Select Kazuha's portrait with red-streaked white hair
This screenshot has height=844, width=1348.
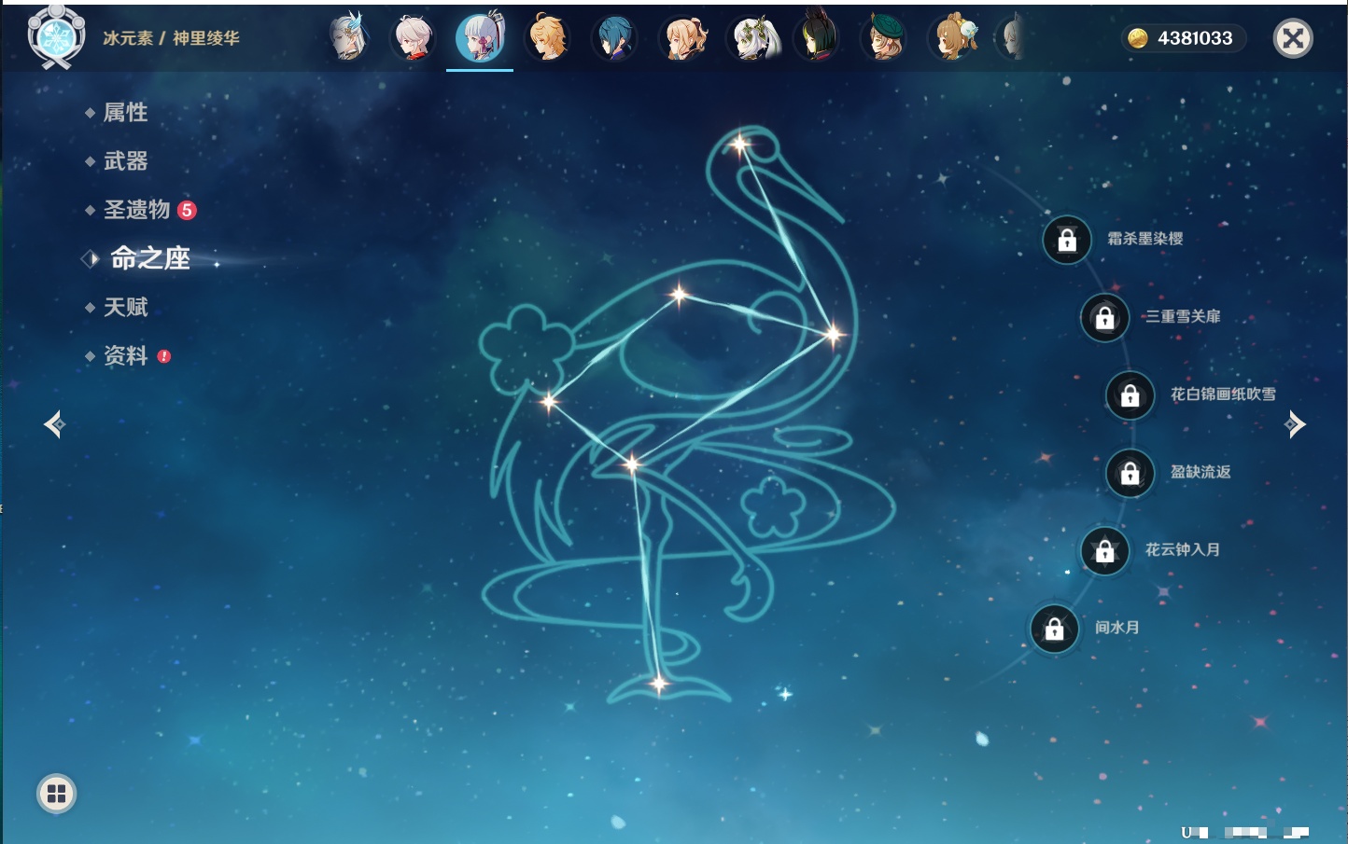(x=413, y=38)
